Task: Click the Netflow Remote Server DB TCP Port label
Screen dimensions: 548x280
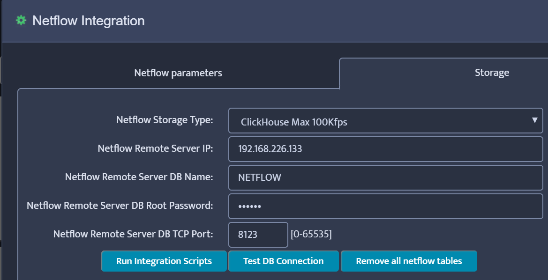Action: [133, 234]
